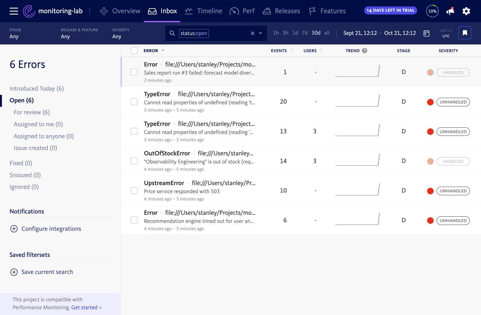
Task: Open the Severity filter dropdown
Action: click(121, 33)
